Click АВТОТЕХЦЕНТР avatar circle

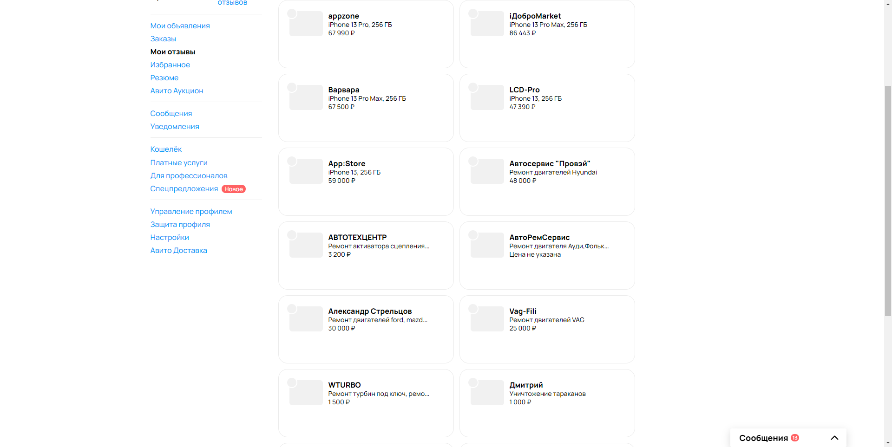click(x=292, y=235)
